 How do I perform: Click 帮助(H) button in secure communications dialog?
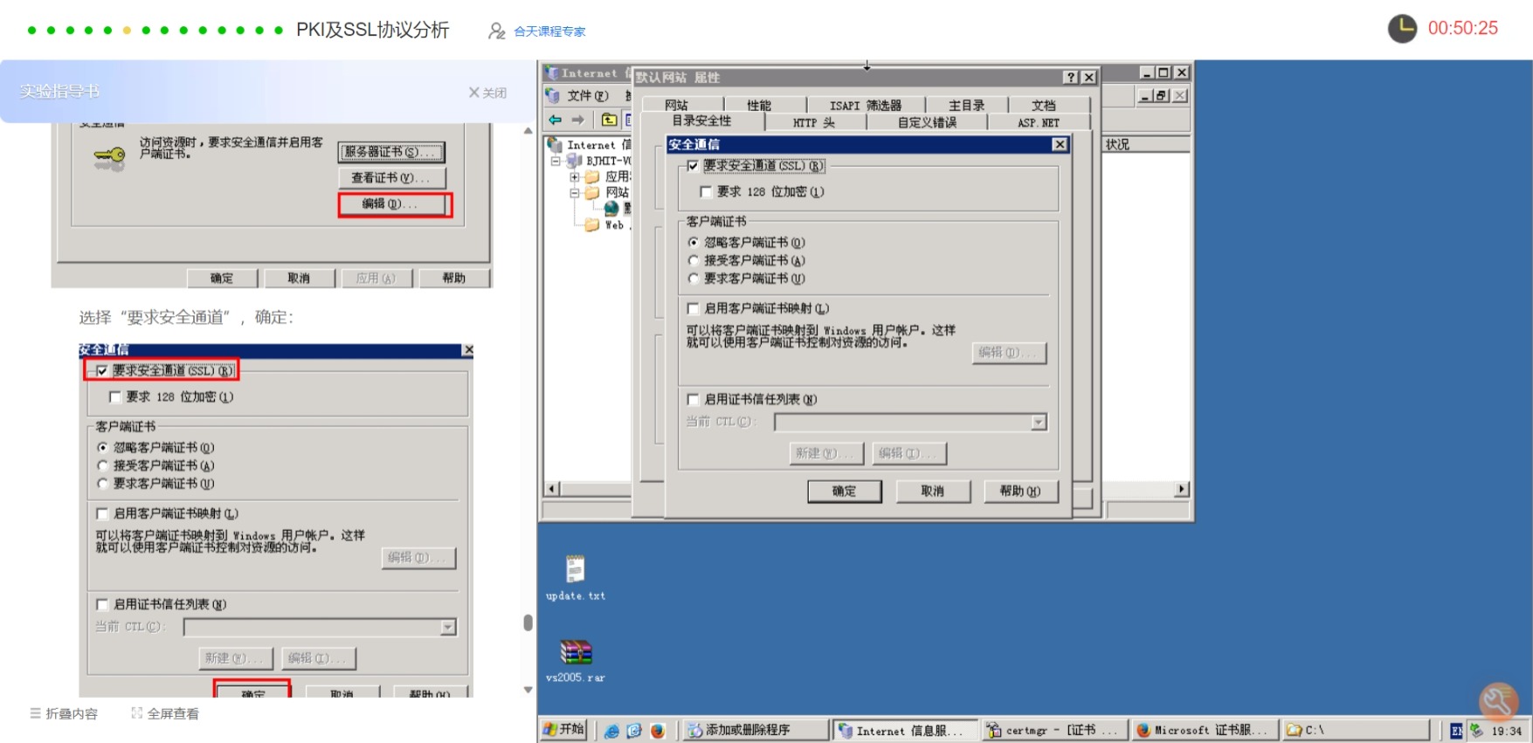(1020, 492)
